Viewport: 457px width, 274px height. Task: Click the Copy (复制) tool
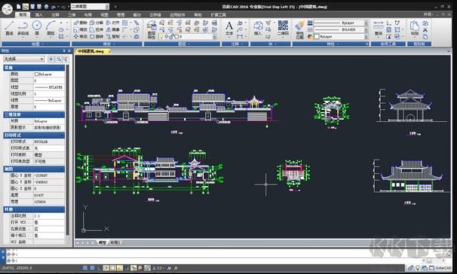(x=113, y=36)
